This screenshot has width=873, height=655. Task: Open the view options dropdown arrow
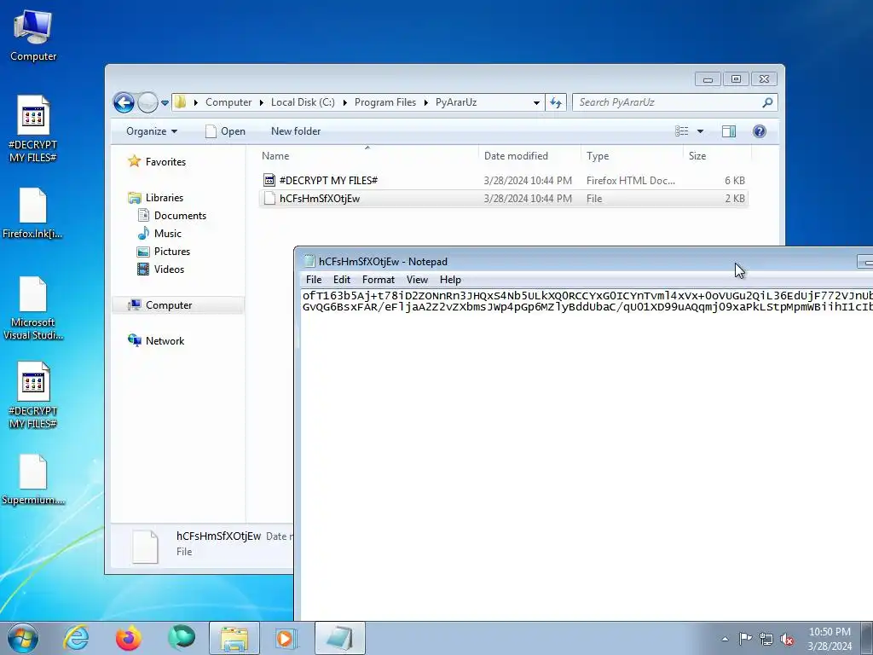[701, 131]
